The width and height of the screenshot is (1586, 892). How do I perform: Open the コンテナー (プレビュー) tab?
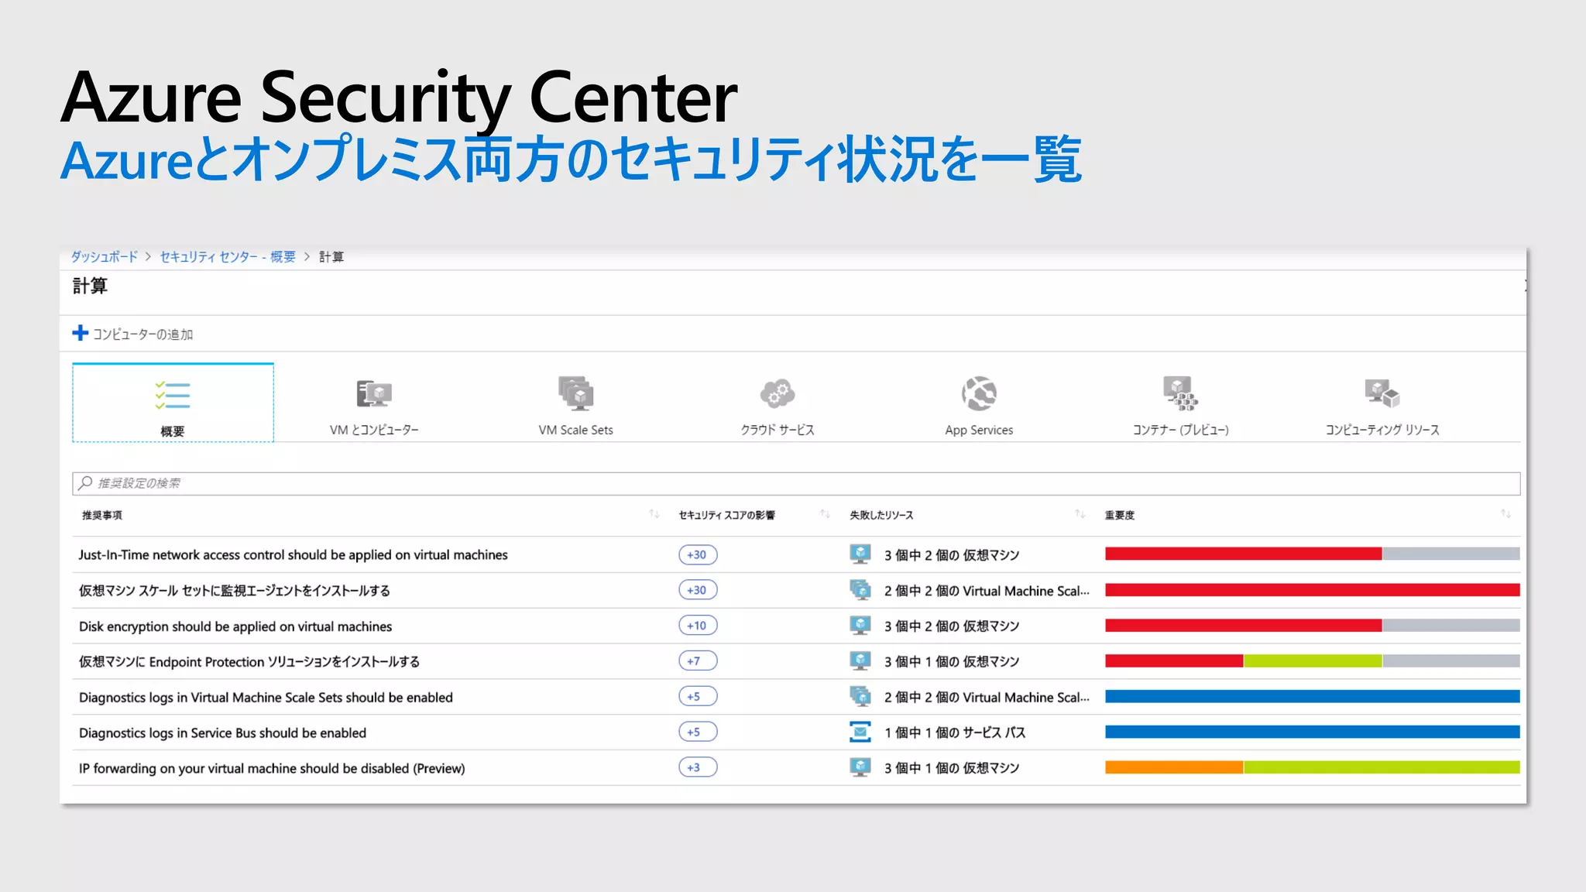(1180, 403)
